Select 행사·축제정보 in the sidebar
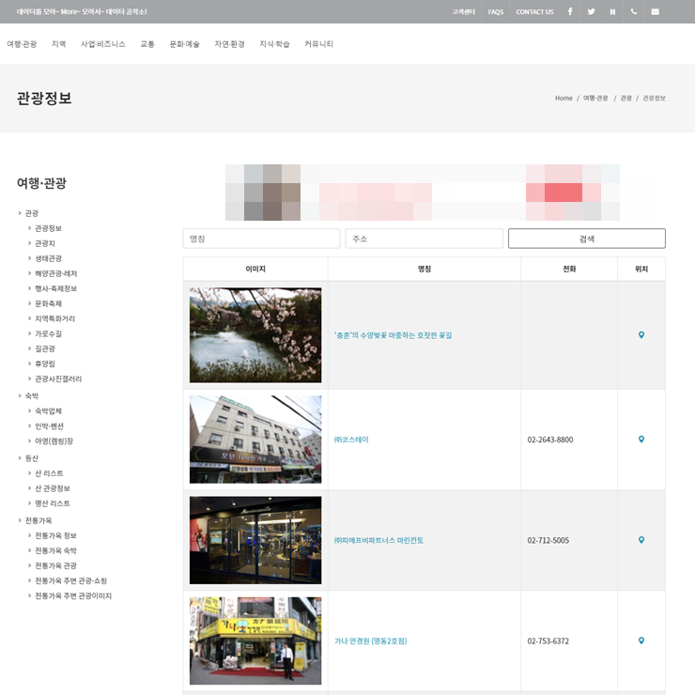695x695 pixels. [x=55, y=288]
